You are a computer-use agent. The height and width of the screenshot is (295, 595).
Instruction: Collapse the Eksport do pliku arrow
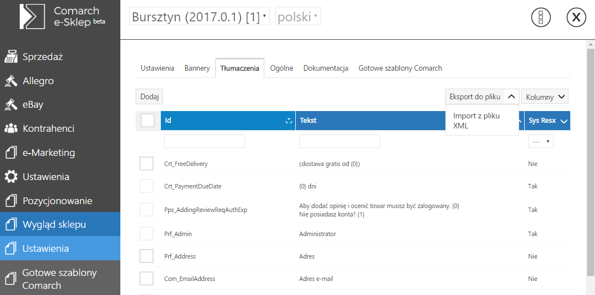pyautogui.click(x=512, y=97)
